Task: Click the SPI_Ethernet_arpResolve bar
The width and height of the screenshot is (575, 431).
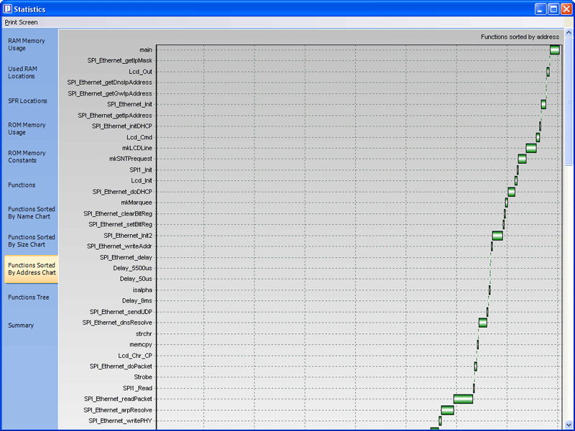Action: 447,410
